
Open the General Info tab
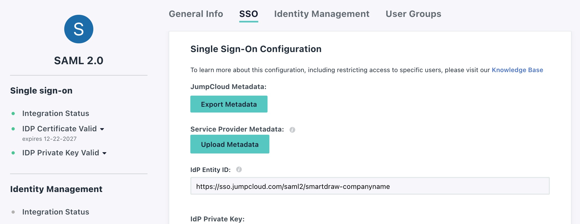click(196, 14)
